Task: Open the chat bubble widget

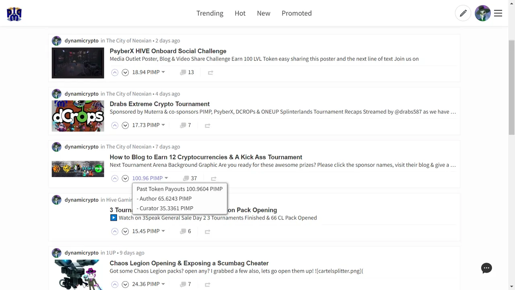Action: [x=486, y=268]
